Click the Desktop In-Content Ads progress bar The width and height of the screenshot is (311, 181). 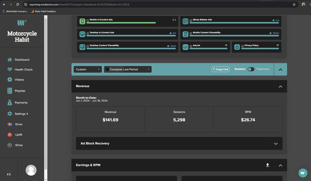(x=131, y=36)
